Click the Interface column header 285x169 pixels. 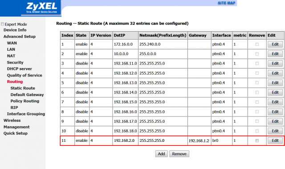[222, 35]
